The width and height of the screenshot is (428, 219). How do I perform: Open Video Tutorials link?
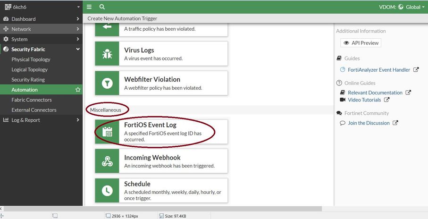(x=364, y=100)
